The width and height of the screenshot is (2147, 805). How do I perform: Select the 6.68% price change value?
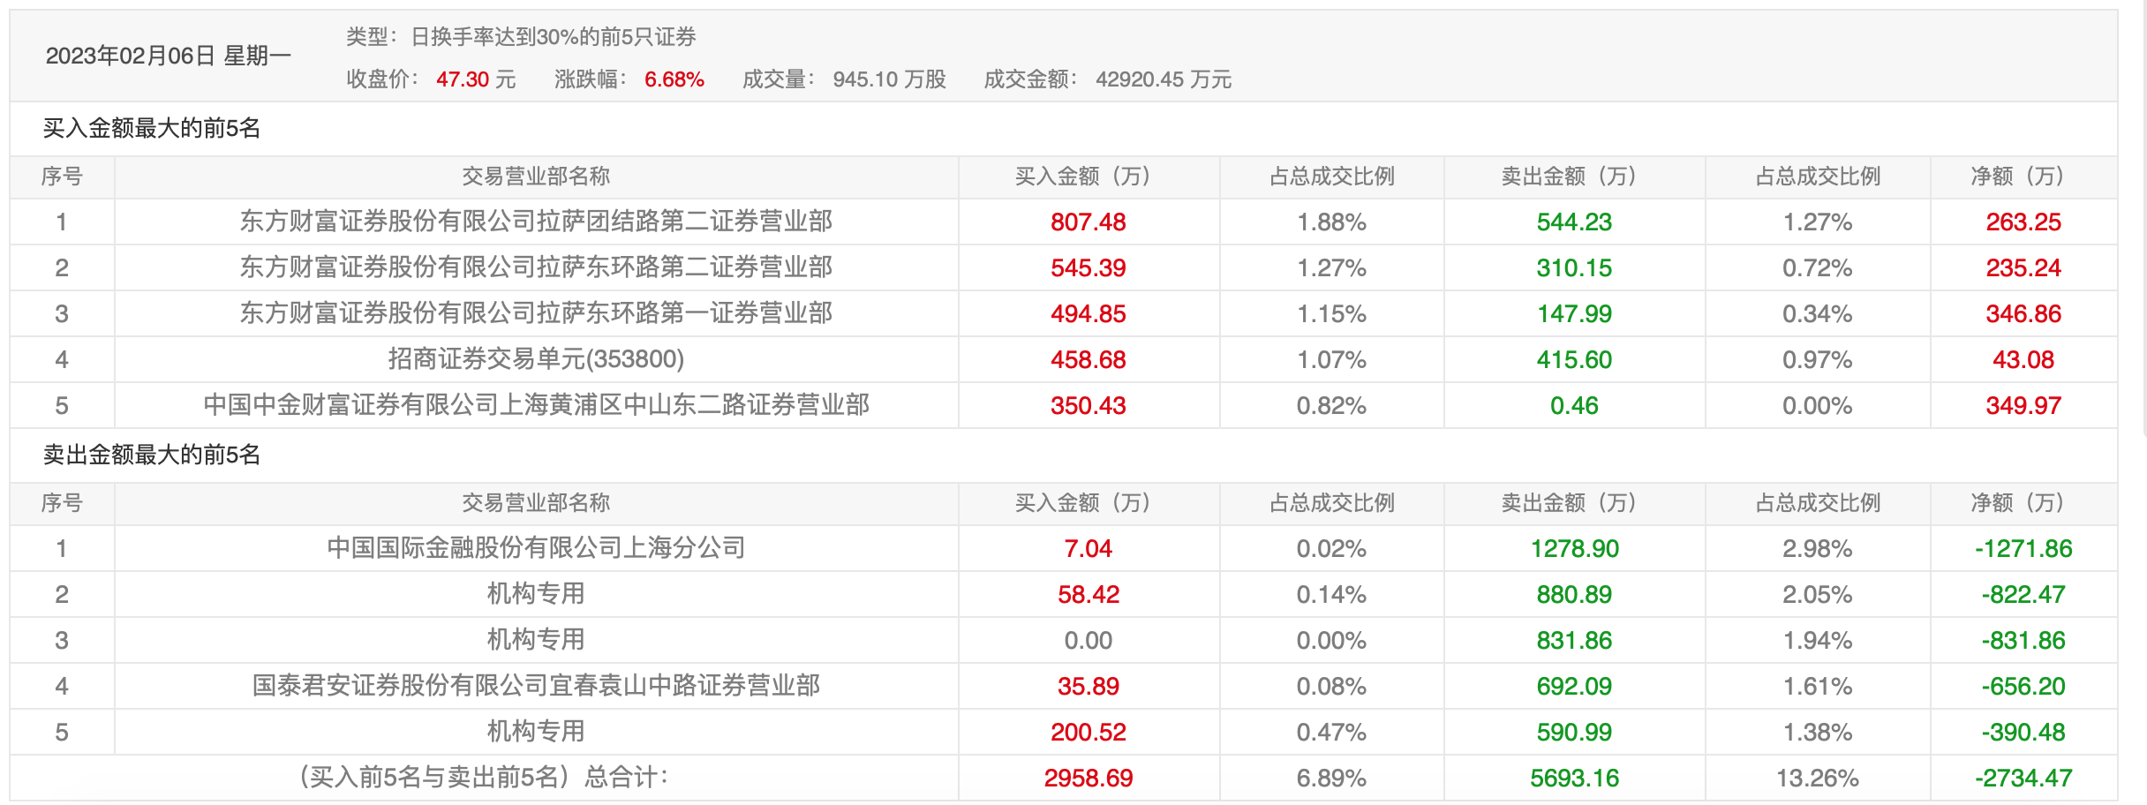(x=674, y=79)
